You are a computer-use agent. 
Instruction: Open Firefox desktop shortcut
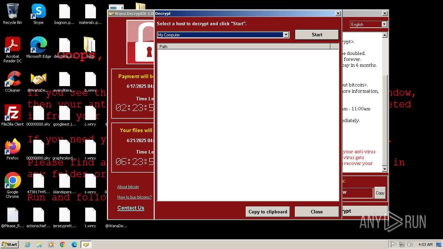12,149
